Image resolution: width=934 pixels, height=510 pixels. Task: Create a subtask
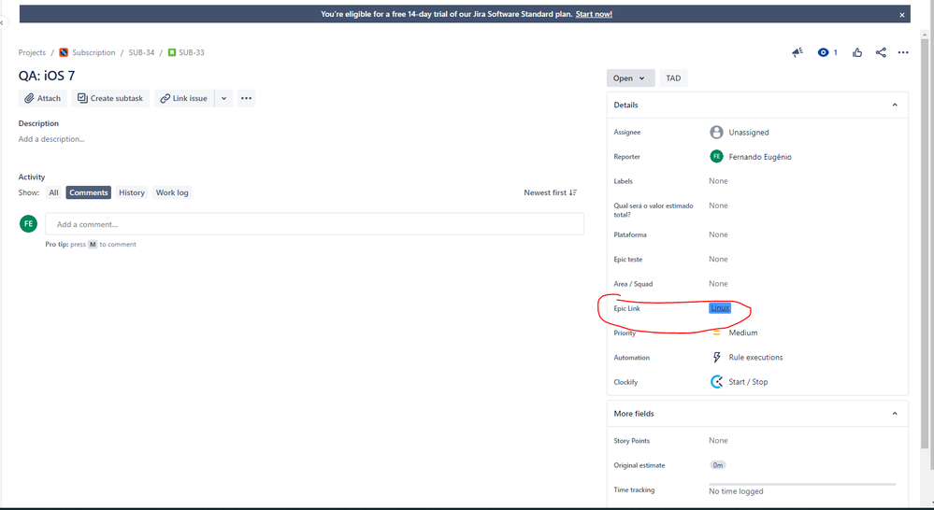pyautogui.click(x=110, y=98)
